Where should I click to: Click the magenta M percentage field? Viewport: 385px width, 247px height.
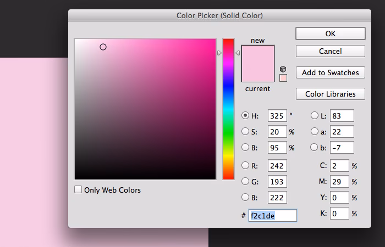339,182
